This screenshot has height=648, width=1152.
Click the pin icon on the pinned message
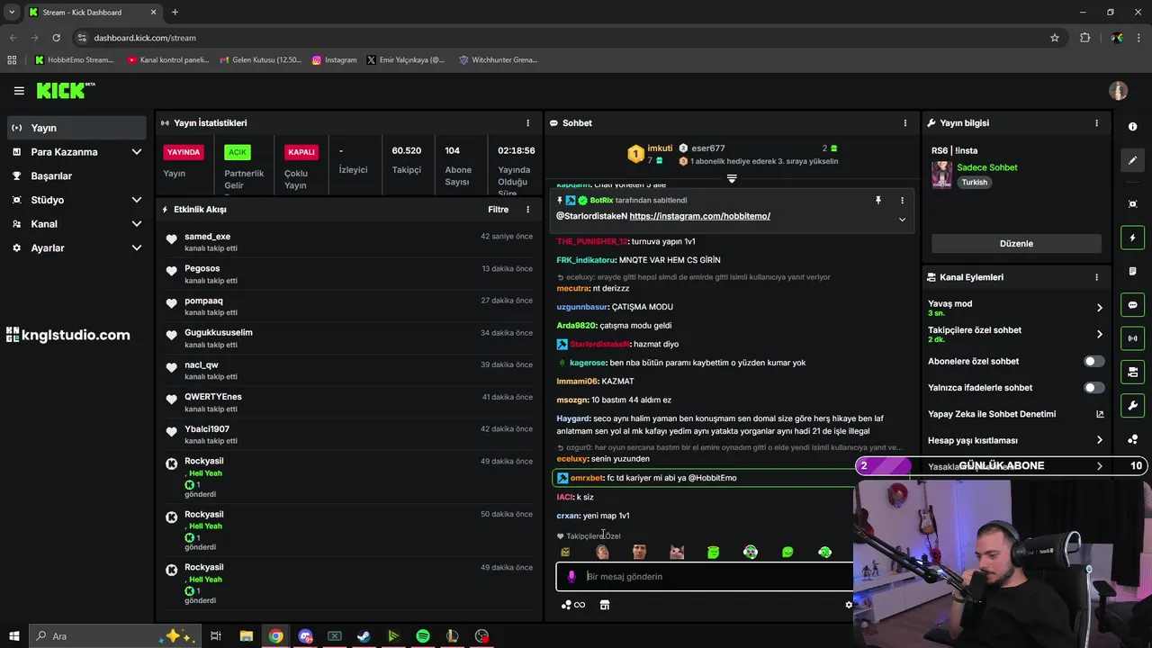point(877,201)
